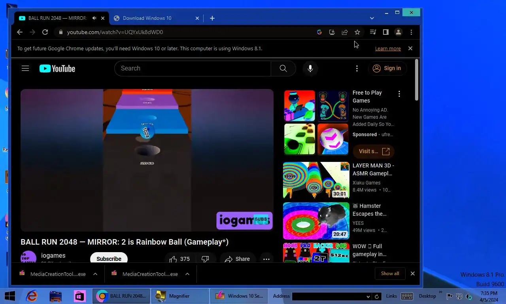Open the taskbar Address dropdown arrow
The height and width of the screenshot is (304, 506).
(x=368, y=296)
